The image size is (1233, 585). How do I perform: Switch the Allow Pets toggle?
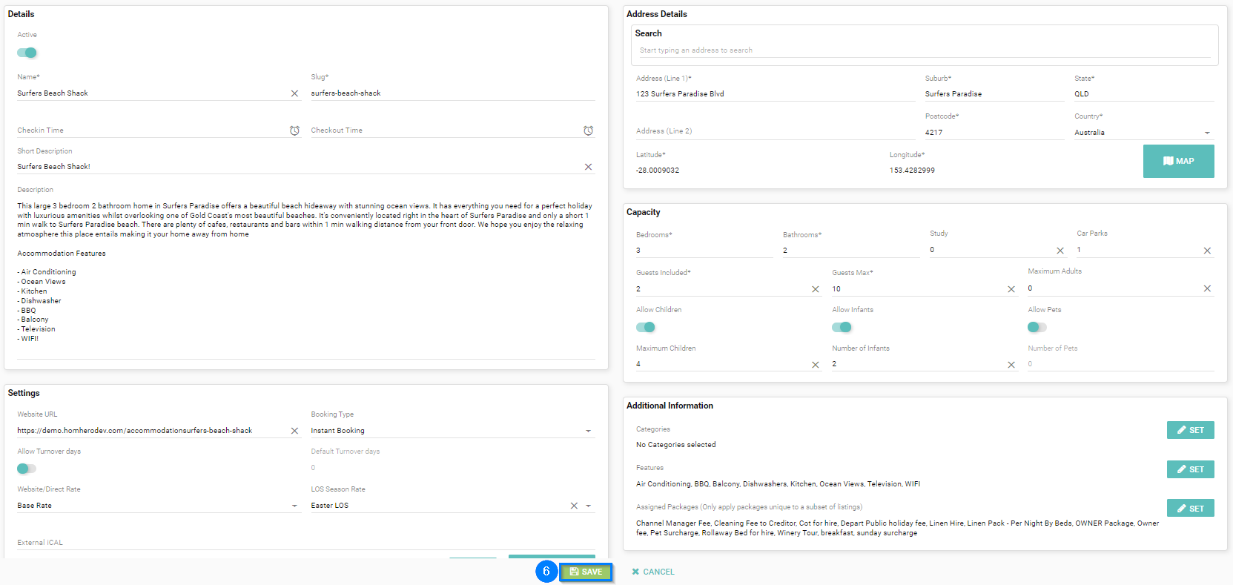click(x=1037, y=327)
